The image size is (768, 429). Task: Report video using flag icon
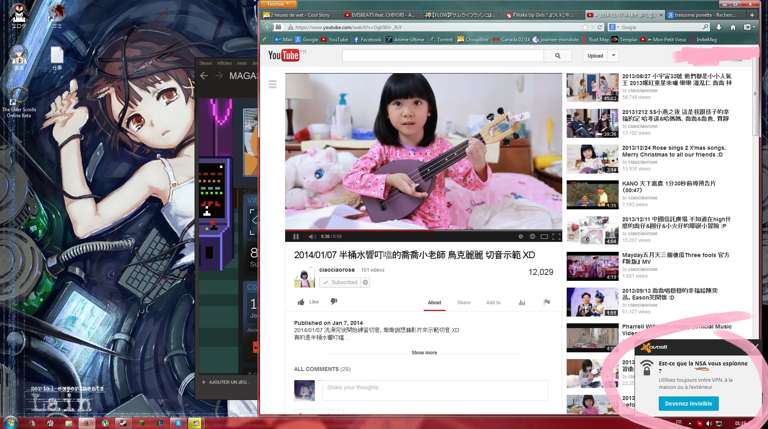(x=547, y=302)
